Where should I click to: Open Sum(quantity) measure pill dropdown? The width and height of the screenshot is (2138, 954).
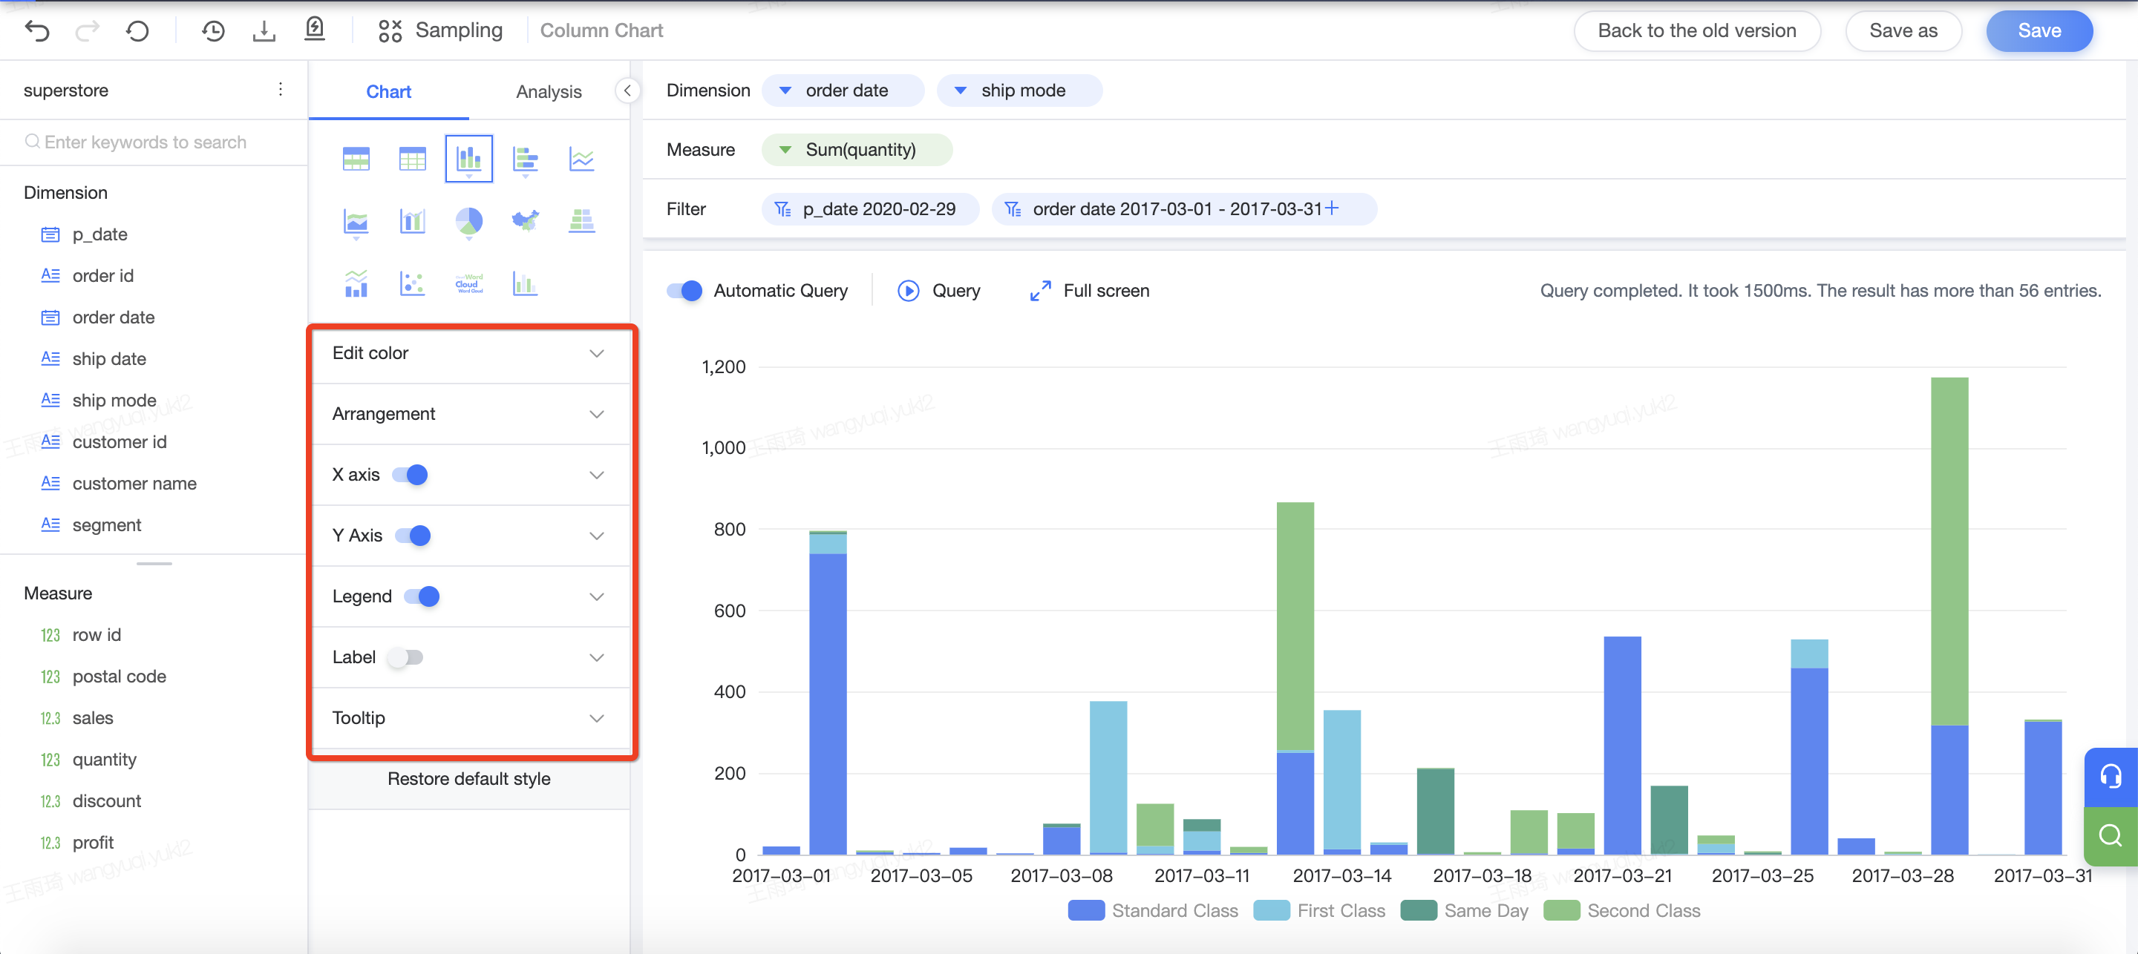[785, 150]
